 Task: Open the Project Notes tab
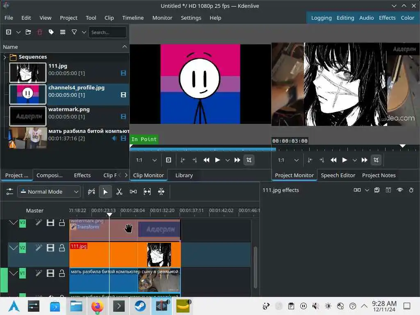pos(379,176)
